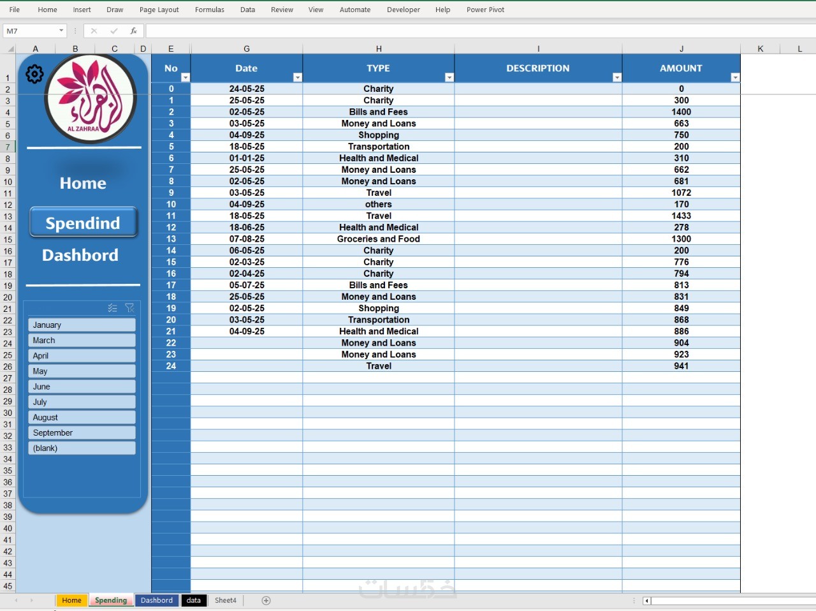Expand the Name Box dropdown arrow
The width and height of the screenshot is (816, 611).
61,31
